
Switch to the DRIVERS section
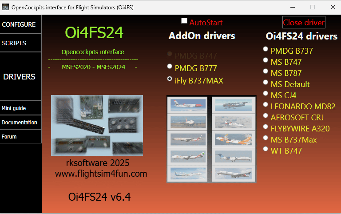21,76
